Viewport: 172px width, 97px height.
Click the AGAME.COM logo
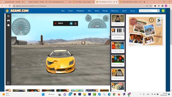(x=17, y=11)
